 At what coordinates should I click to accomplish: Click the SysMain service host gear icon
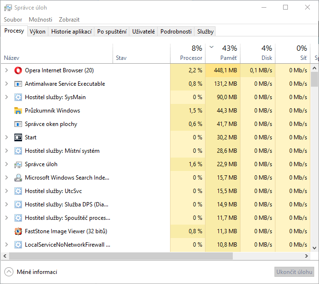point(18,97)
